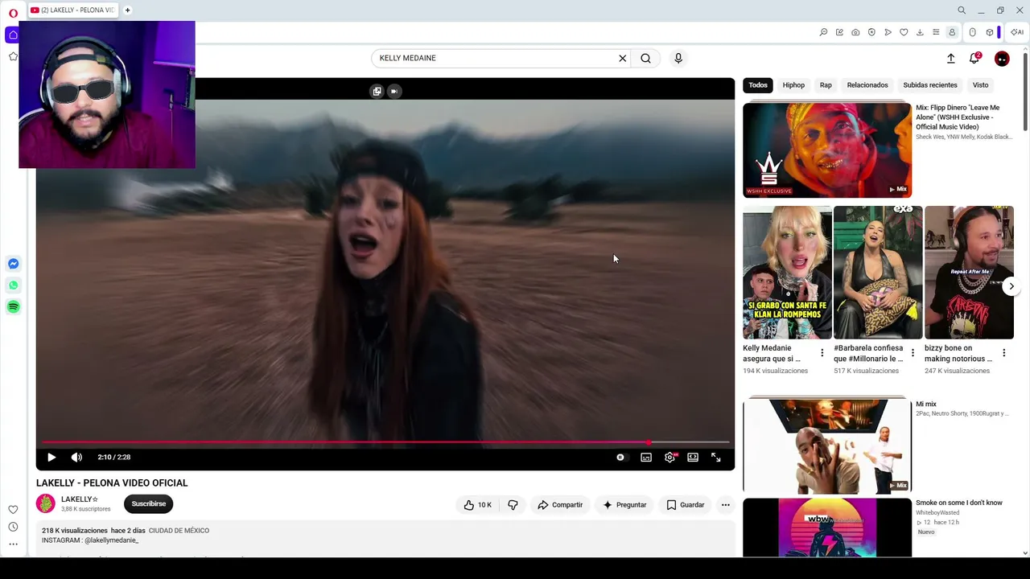
Task: Click the edit note icon in address bar
Action: [x=839, y=32]
